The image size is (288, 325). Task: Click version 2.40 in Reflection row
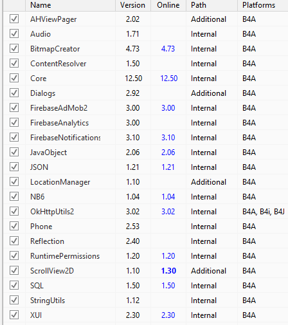point(132,241)
